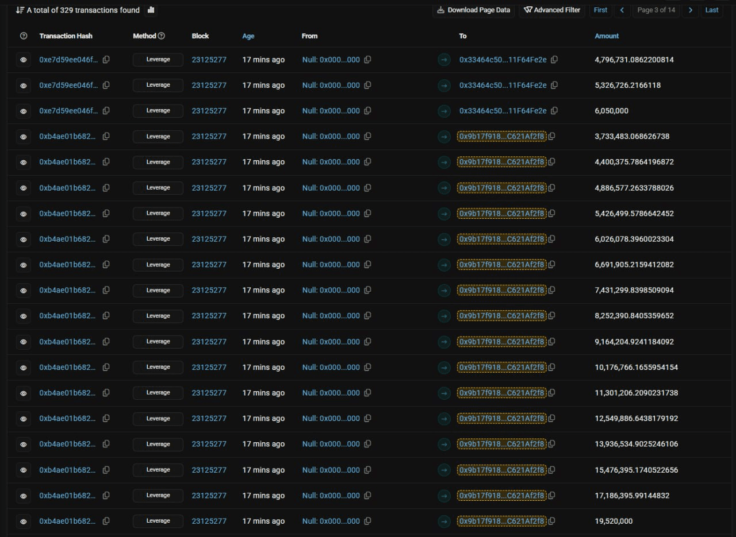Preview the 7,431,299.8398509094 transaction with the eye button
Image resolution: width=736 pixels, height=537 pixels.
(24, 291)
